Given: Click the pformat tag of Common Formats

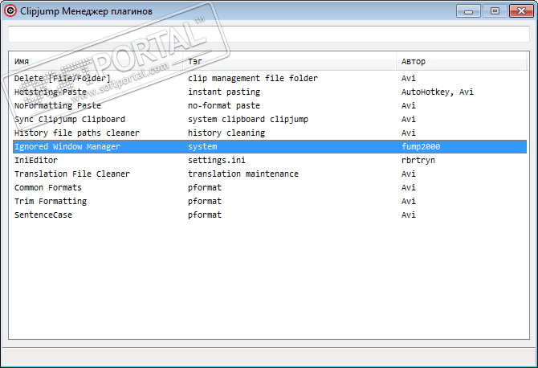Looking at the screenshot, I should click(205, 188).
